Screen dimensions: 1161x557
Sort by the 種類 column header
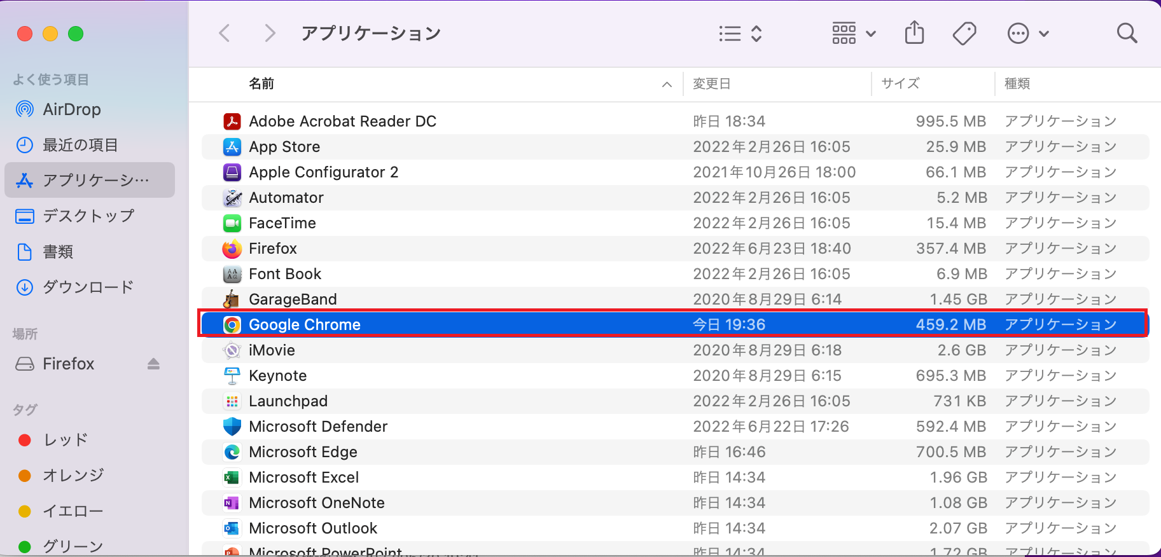(1017, 84)
